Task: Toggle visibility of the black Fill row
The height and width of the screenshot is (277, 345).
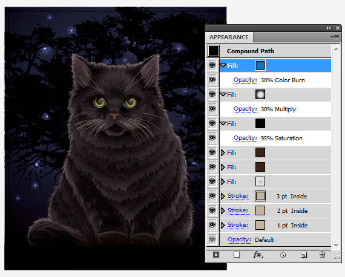Action: [212, 123]
